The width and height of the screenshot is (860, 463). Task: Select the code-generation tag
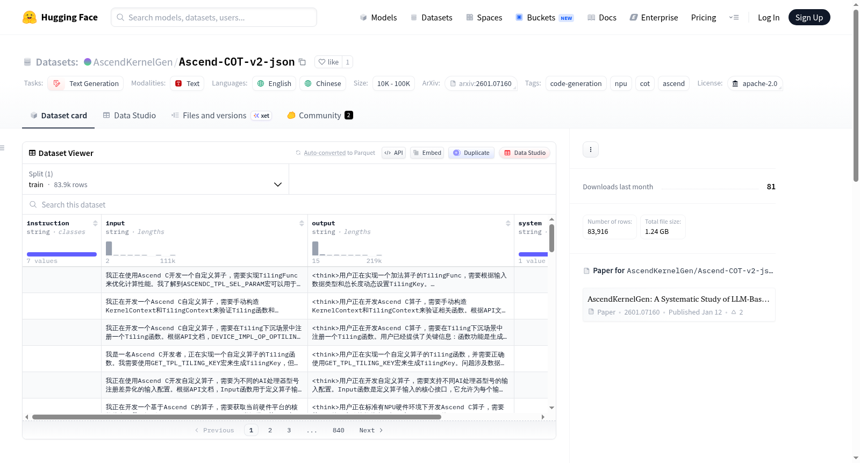click(x=576, y=83)
